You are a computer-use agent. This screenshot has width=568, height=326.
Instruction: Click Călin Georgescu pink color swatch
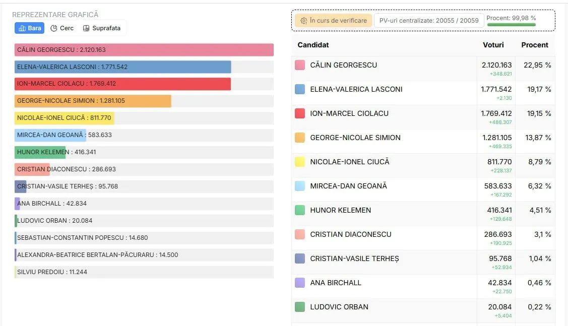click(x=300, y=65)
